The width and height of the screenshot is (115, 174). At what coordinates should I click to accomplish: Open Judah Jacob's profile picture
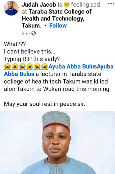(11, 8)
